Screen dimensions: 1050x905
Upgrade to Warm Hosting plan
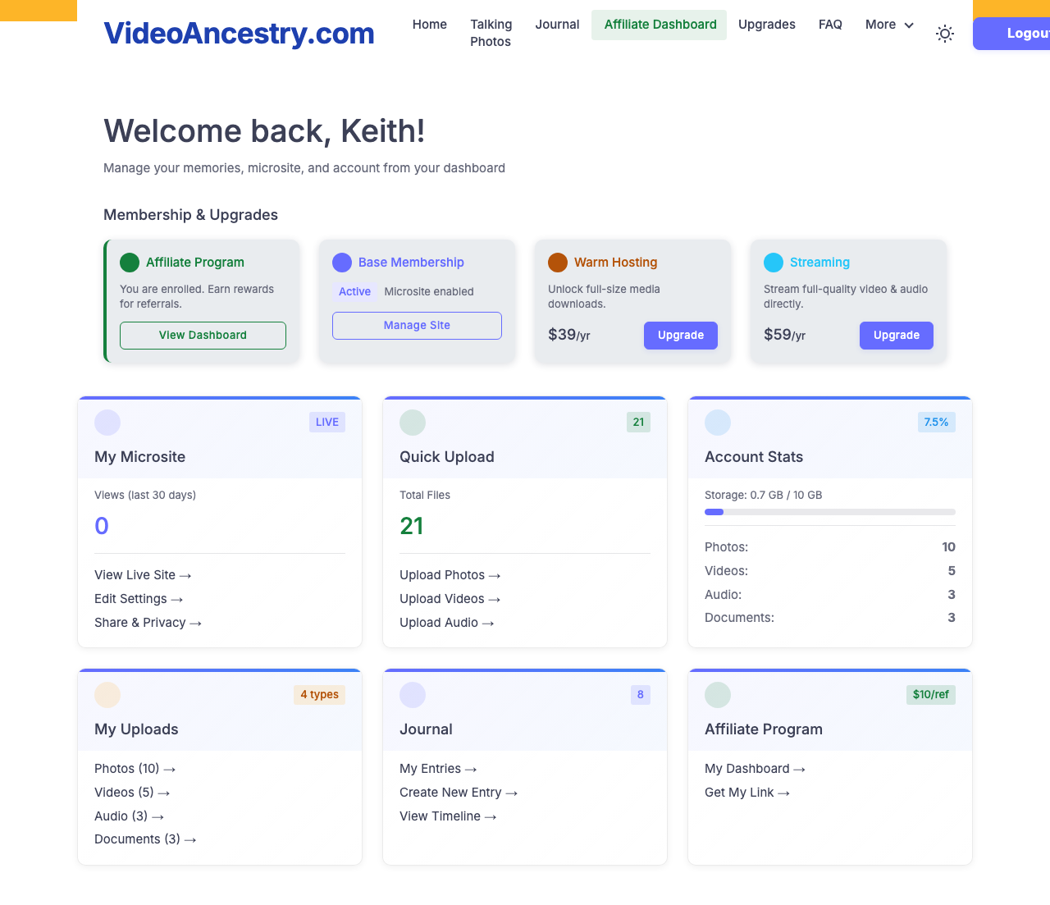[x=680, y=336]
